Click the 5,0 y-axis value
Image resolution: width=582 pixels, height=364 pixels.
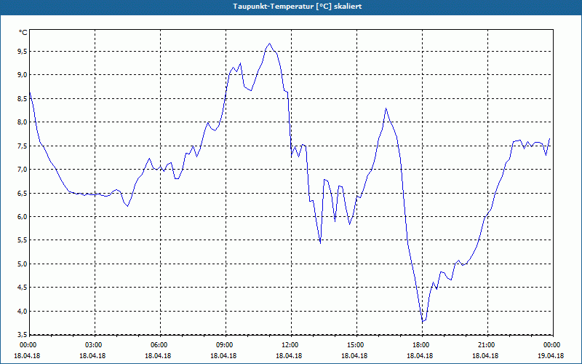[x=23, y=264]
